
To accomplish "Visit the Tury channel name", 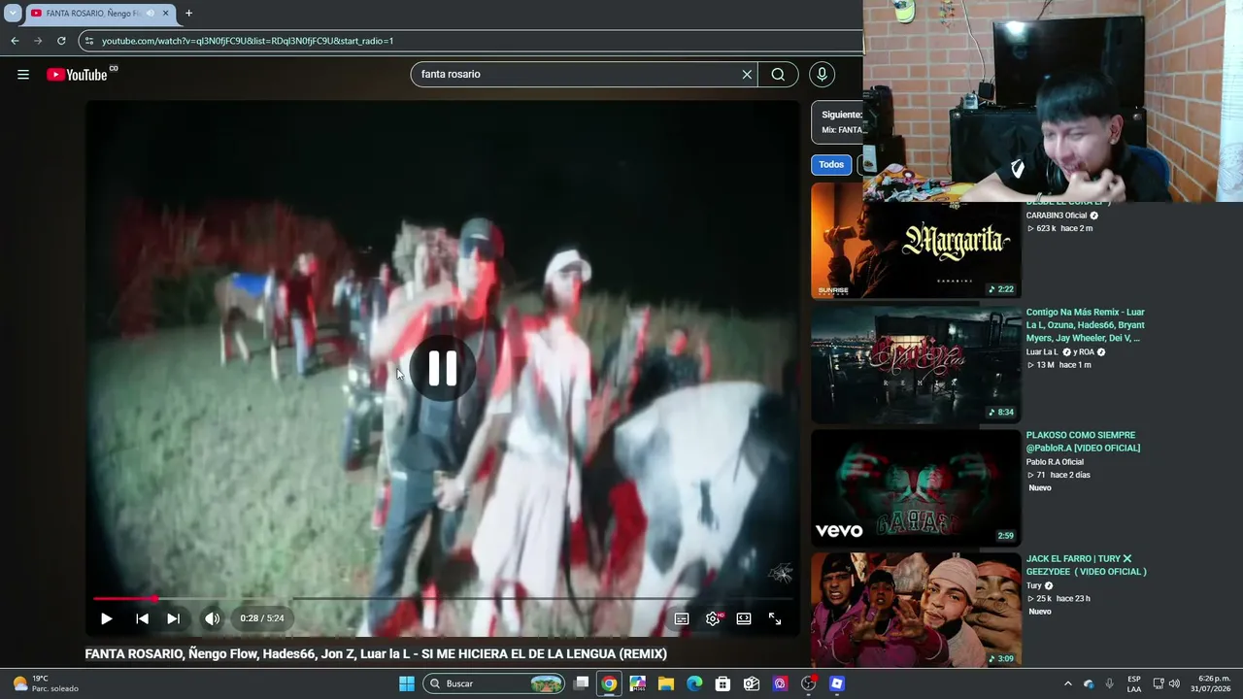I will point(1034,585).
